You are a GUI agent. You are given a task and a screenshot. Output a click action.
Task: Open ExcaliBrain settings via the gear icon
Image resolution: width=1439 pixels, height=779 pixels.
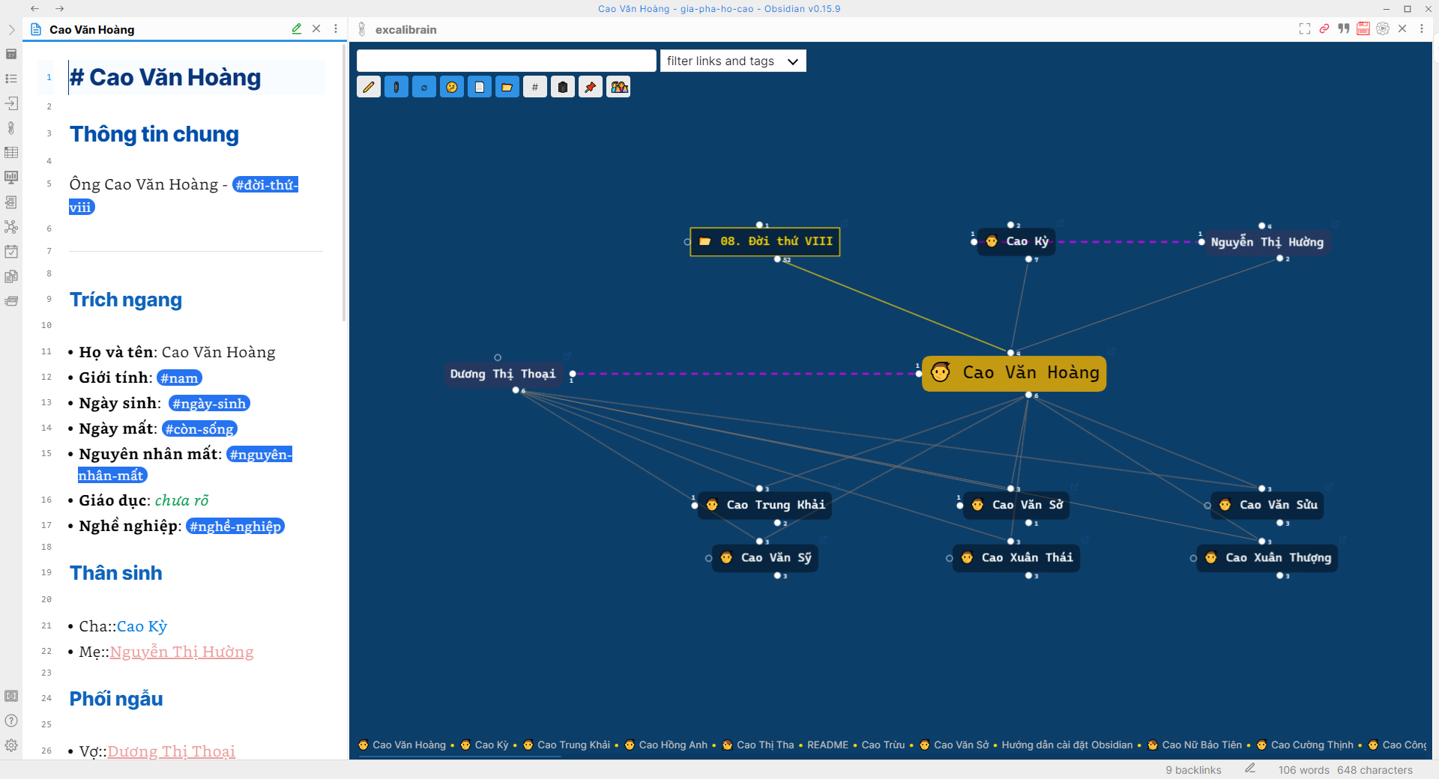(x=1383, y=28)
